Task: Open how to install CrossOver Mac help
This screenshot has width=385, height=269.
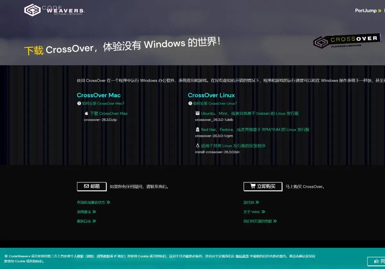Action: (x=103, y=103)
